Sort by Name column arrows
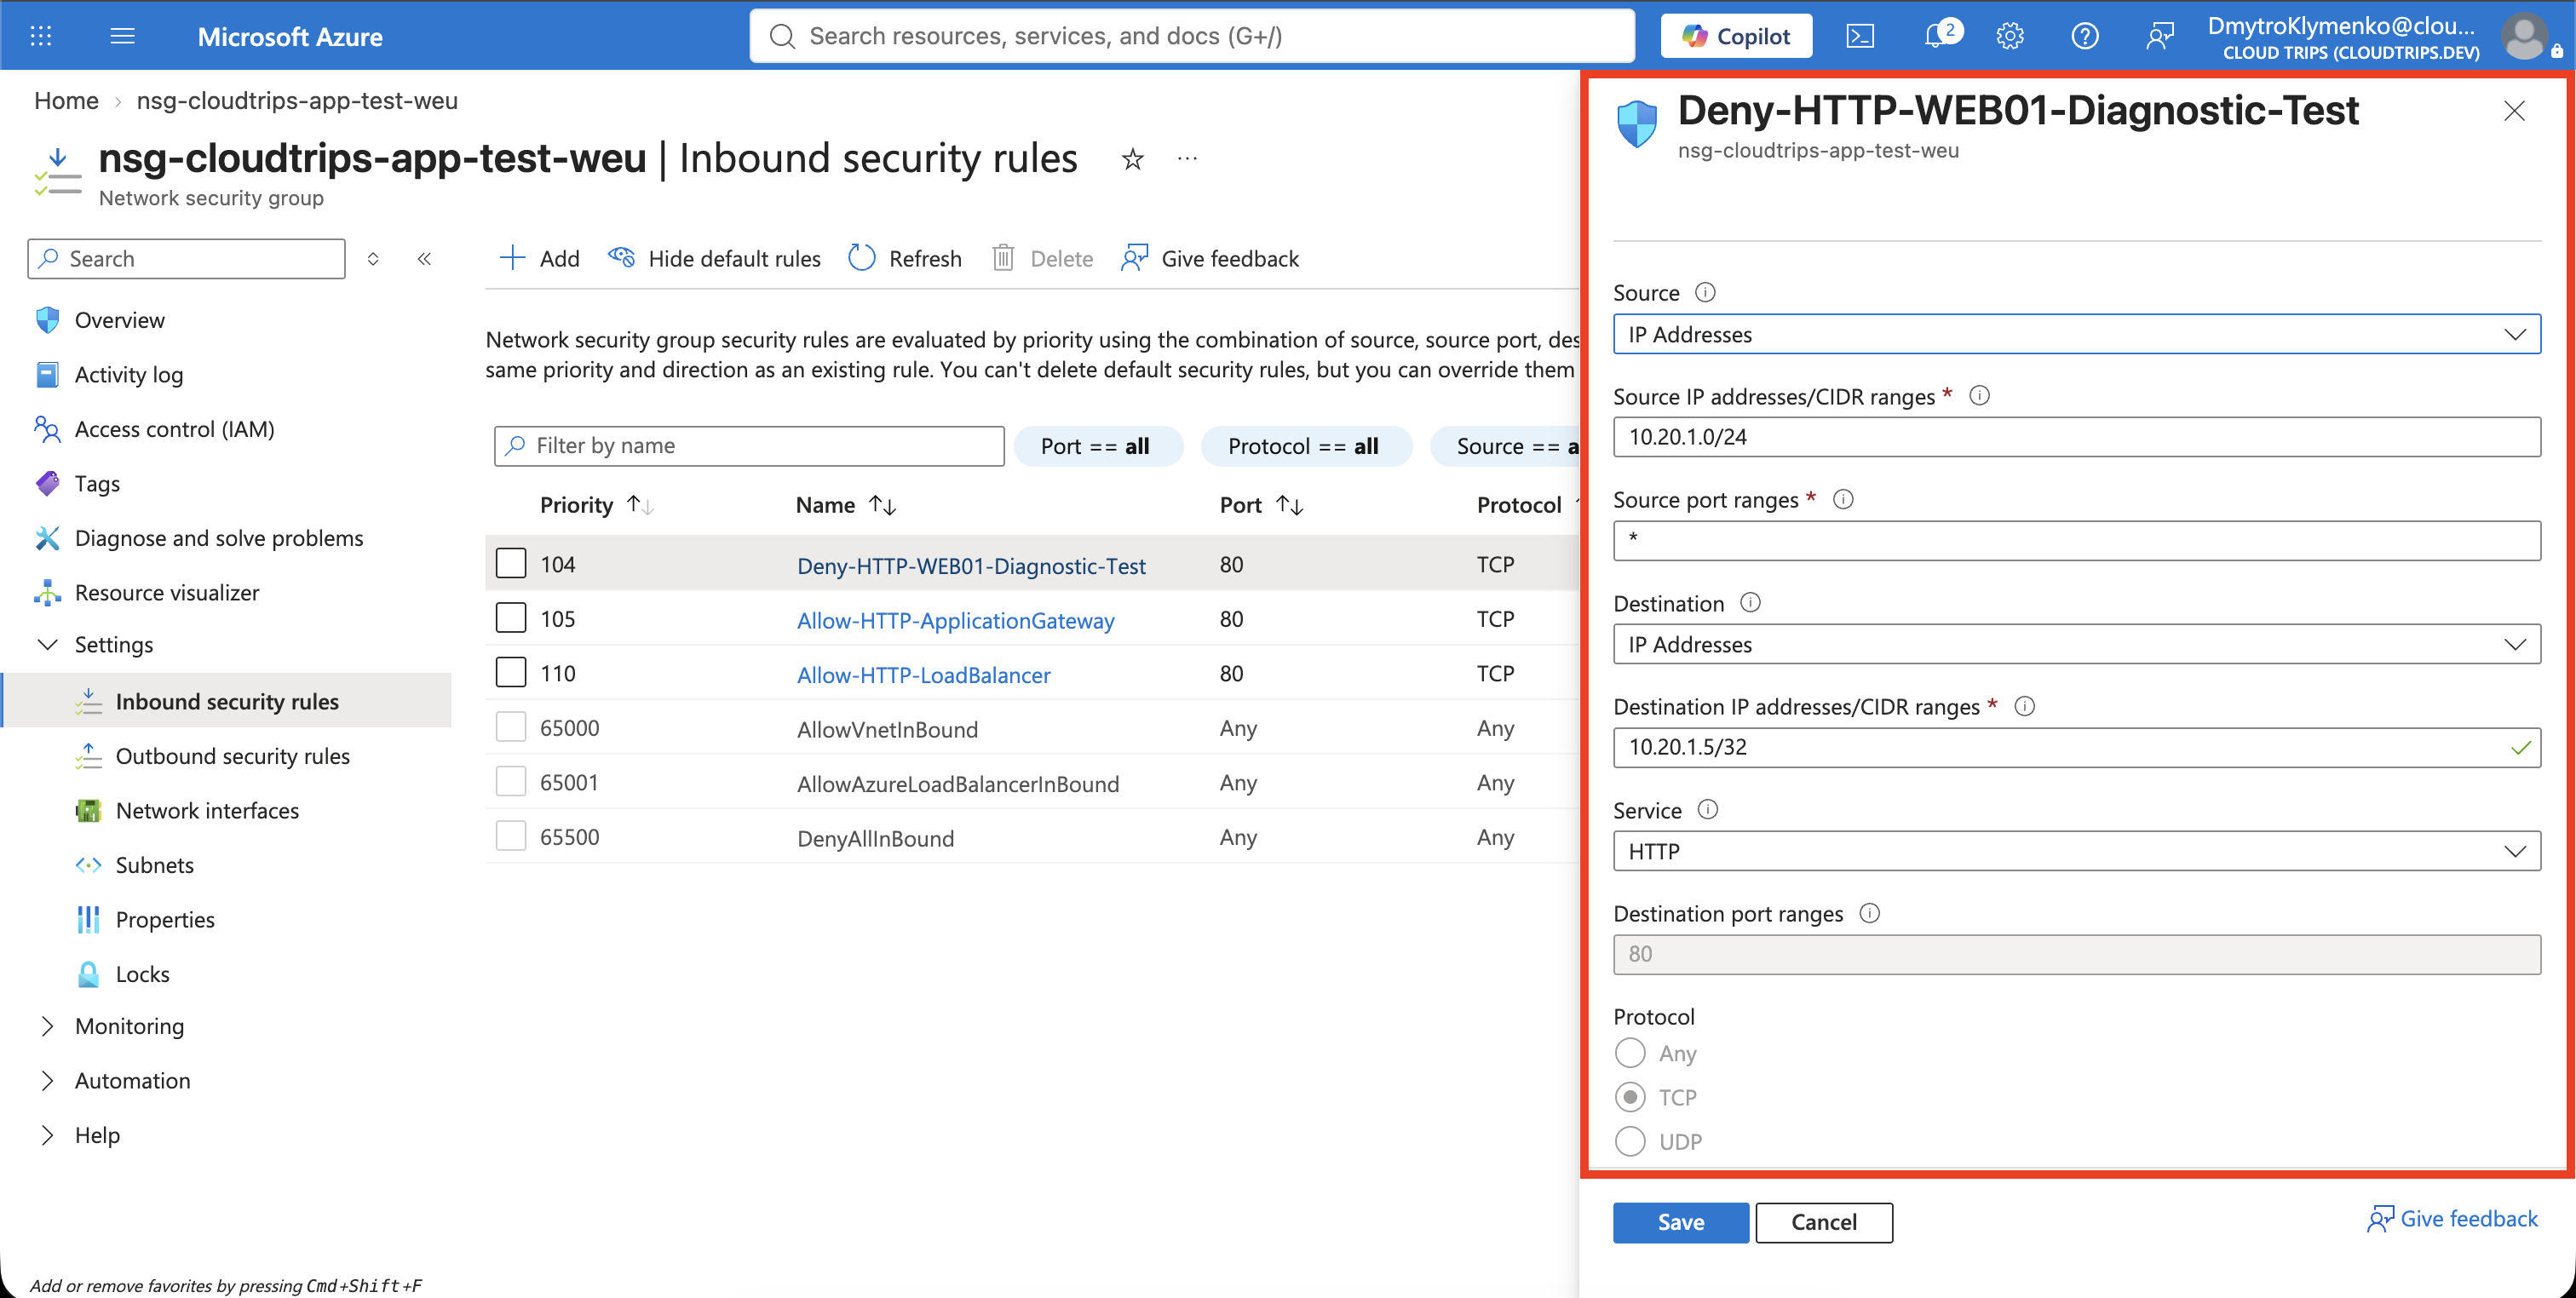Image resolution: width=2576 pixels, height=1298 pixels. [x=882, y=505]
